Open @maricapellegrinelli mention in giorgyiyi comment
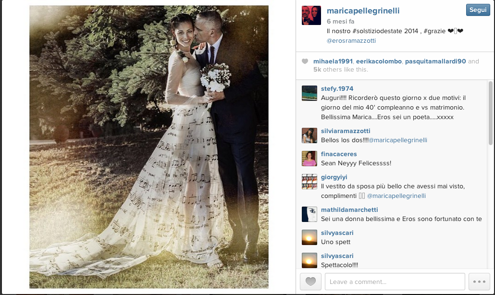Viewport: 495px width, 295px height. pyautogui.click(x=396, y=196)
